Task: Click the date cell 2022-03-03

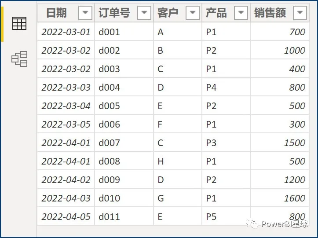Action: [x=66, y=87]
